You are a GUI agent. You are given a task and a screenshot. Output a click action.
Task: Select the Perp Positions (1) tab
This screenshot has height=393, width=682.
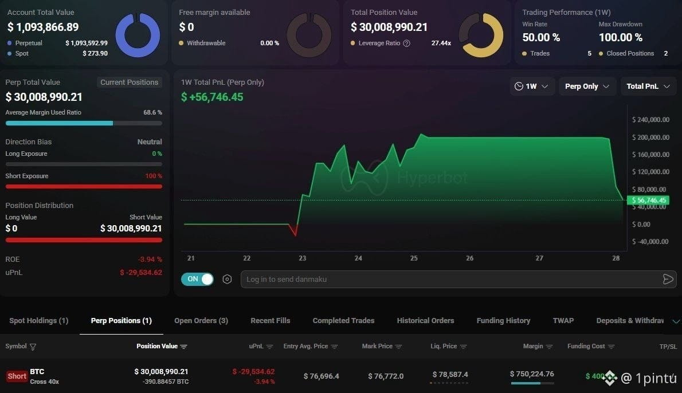pyautogui.click(x=121, y=320)
